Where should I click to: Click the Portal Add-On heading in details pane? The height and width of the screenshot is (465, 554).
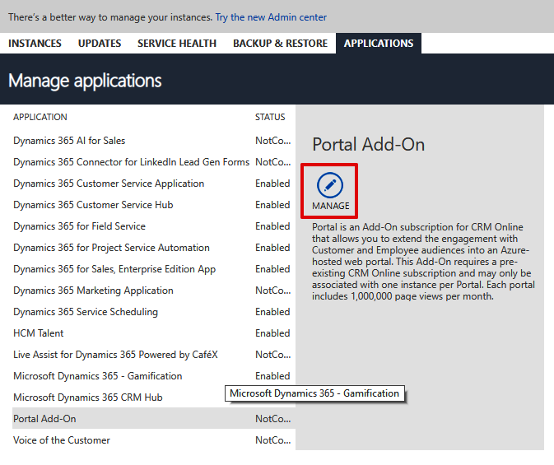coord(368,144)
